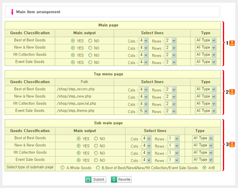The image size is (238, 188).
Task: Open Rows dropdown for Best of Best Goods in Main page
Action: click(x=171, y=41)
